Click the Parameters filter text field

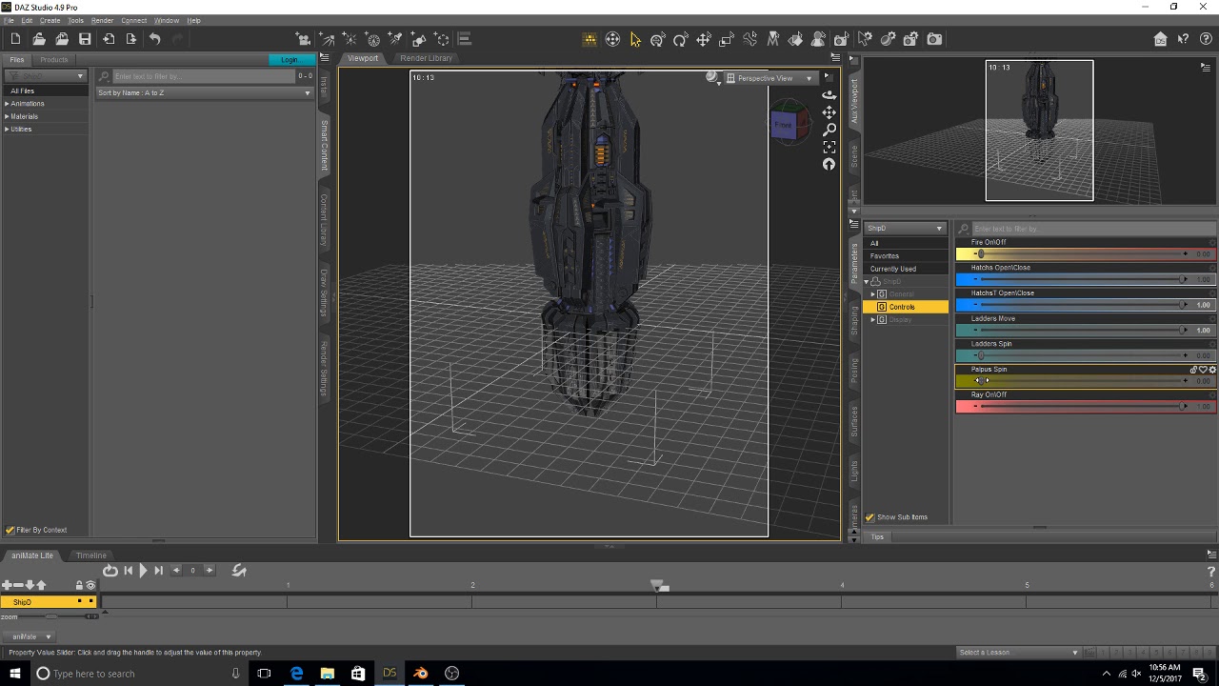(x=1092, y=229)
